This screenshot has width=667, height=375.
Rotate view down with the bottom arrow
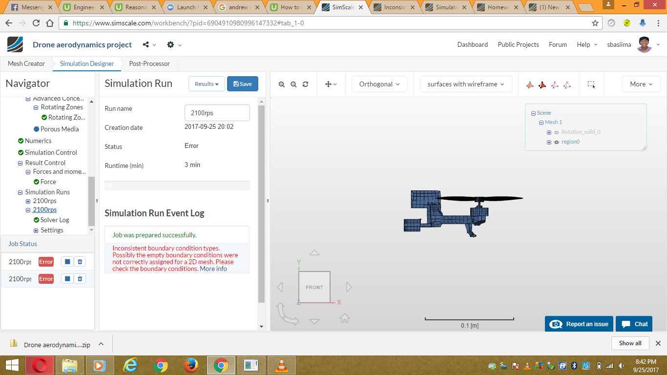coord(314,321)
